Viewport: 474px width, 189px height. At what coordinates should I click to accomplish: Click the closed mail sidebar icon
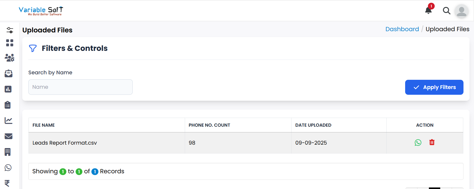click(9, 136)
